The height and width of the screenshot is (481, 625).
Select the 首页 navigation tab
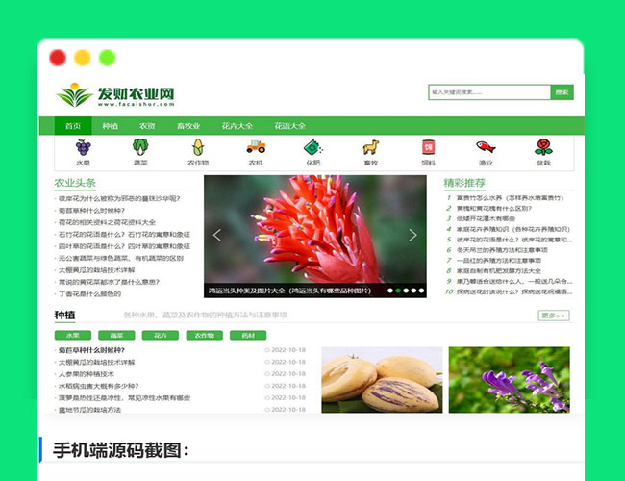(x=73, y=126)
